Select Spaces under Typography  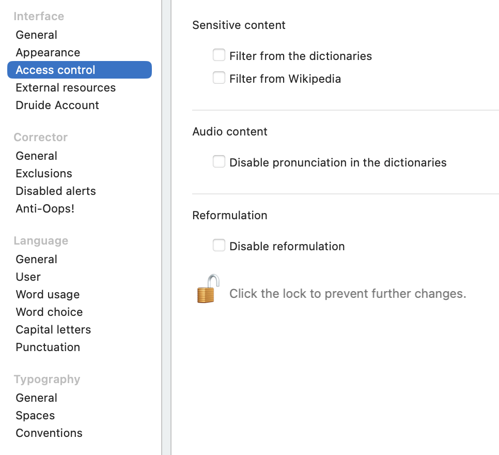pyautogui.click(x=35, y=416)
